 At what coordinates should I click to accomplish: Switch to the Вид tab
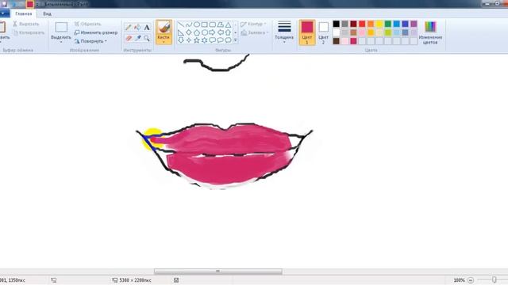pos(48,13)
